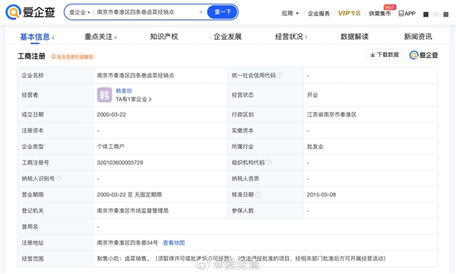Open 企业服务 in the top navigation
The height and width of the screenshot is (274, 456).
tap(318, 14)
